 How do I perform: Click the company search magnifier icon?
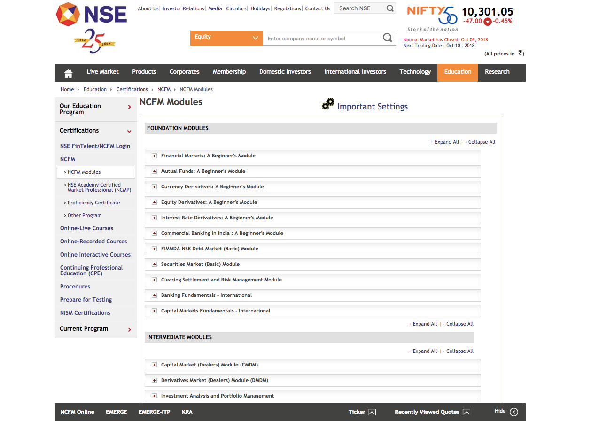387,38
